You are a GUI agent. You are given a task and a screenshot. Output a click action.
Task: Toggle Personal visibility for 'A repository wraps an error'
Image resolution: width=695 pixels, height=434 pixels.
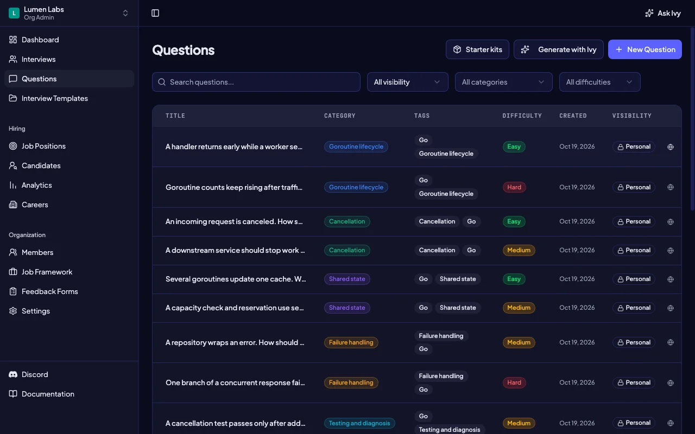coord(634,342)
